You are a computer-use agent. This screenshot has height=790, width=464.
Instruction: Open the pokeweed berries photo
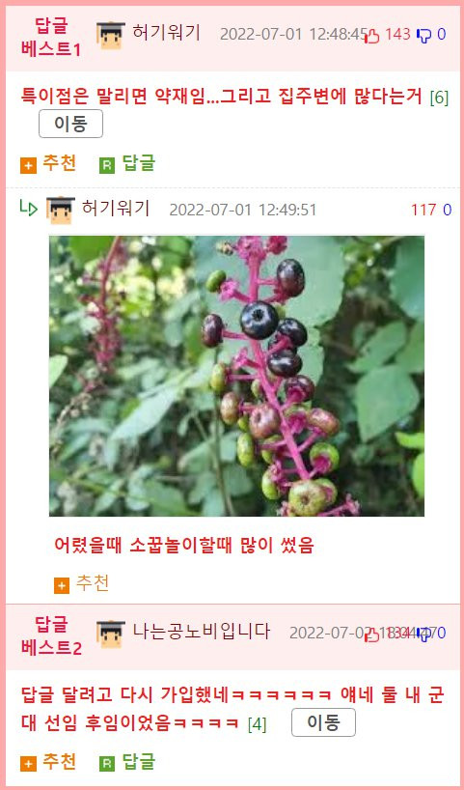click(236, 376)
